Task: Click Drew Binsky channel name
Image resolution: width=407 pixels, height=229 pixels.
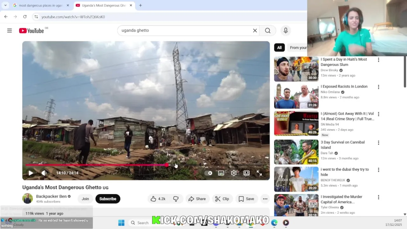Action: coord(329,70)
